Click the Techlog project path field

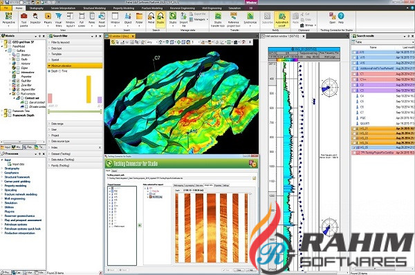178,178
